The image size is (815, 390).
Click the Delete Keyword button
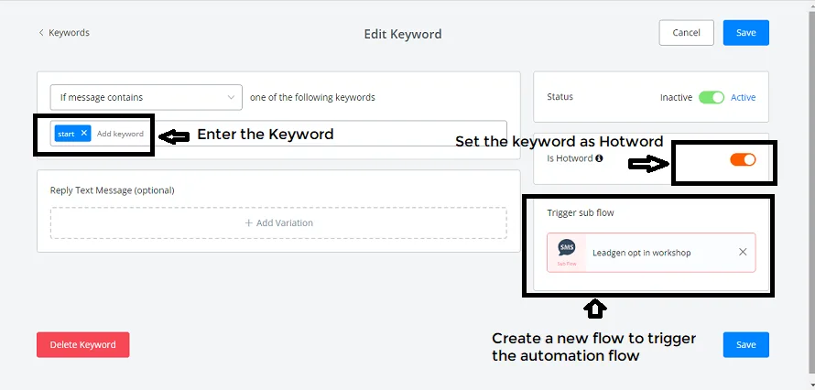point(82,345)
